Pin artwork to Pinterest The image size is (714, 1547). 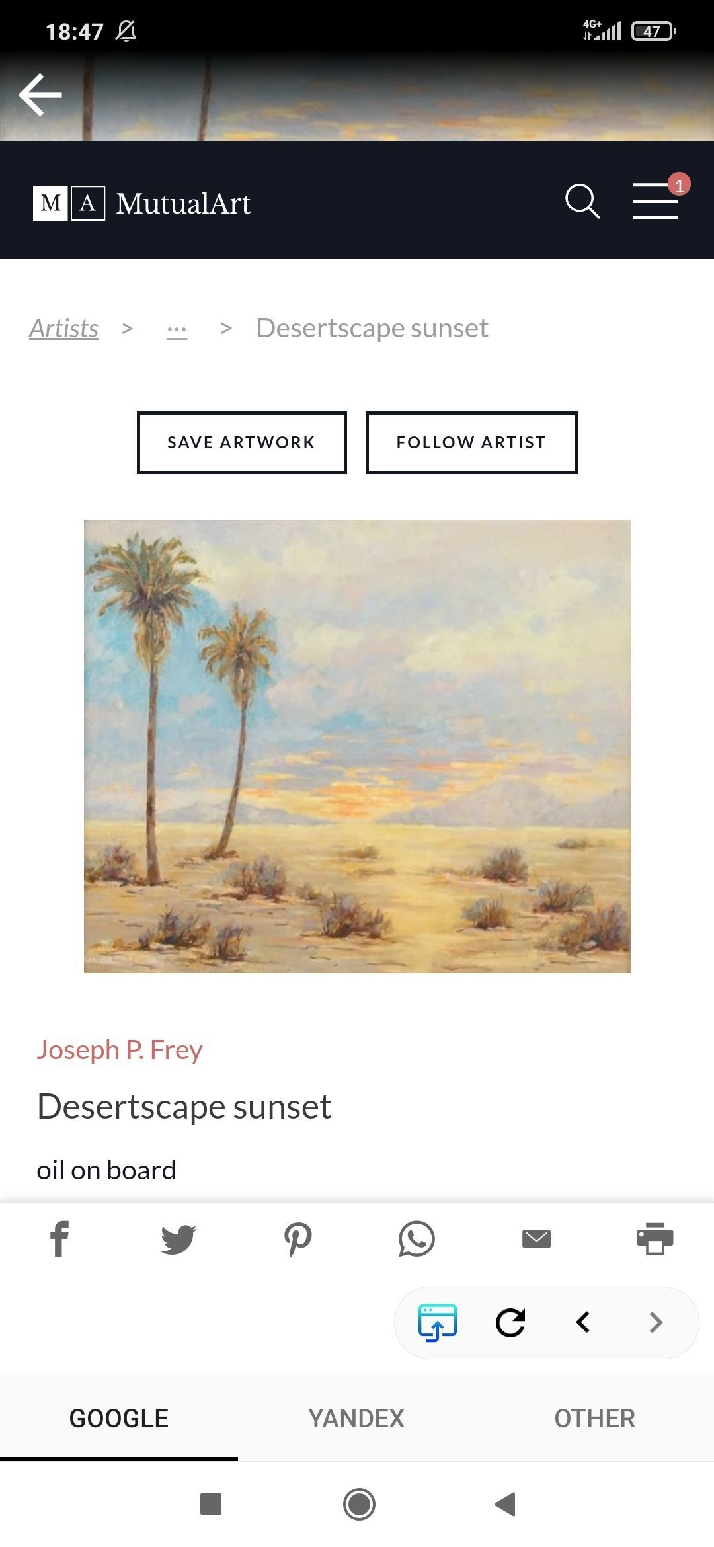click(x=297, y=1238)
